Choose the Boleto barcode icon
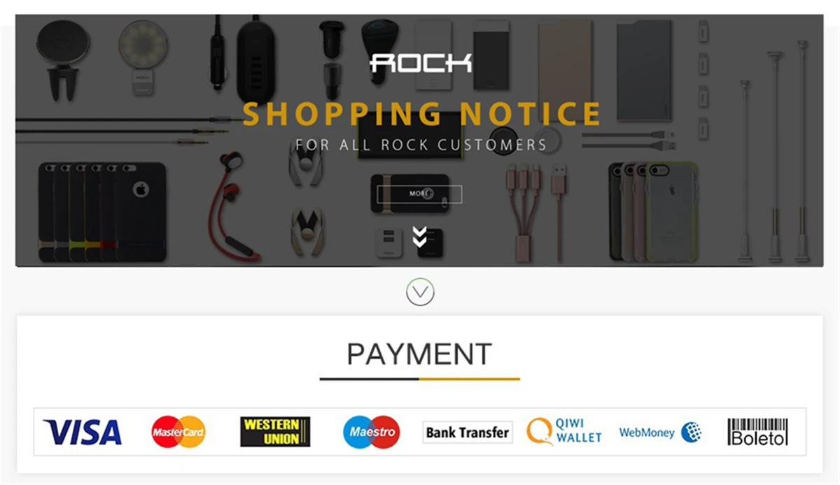The height and width of the screenshot is (485, 840). pos(757,432)
